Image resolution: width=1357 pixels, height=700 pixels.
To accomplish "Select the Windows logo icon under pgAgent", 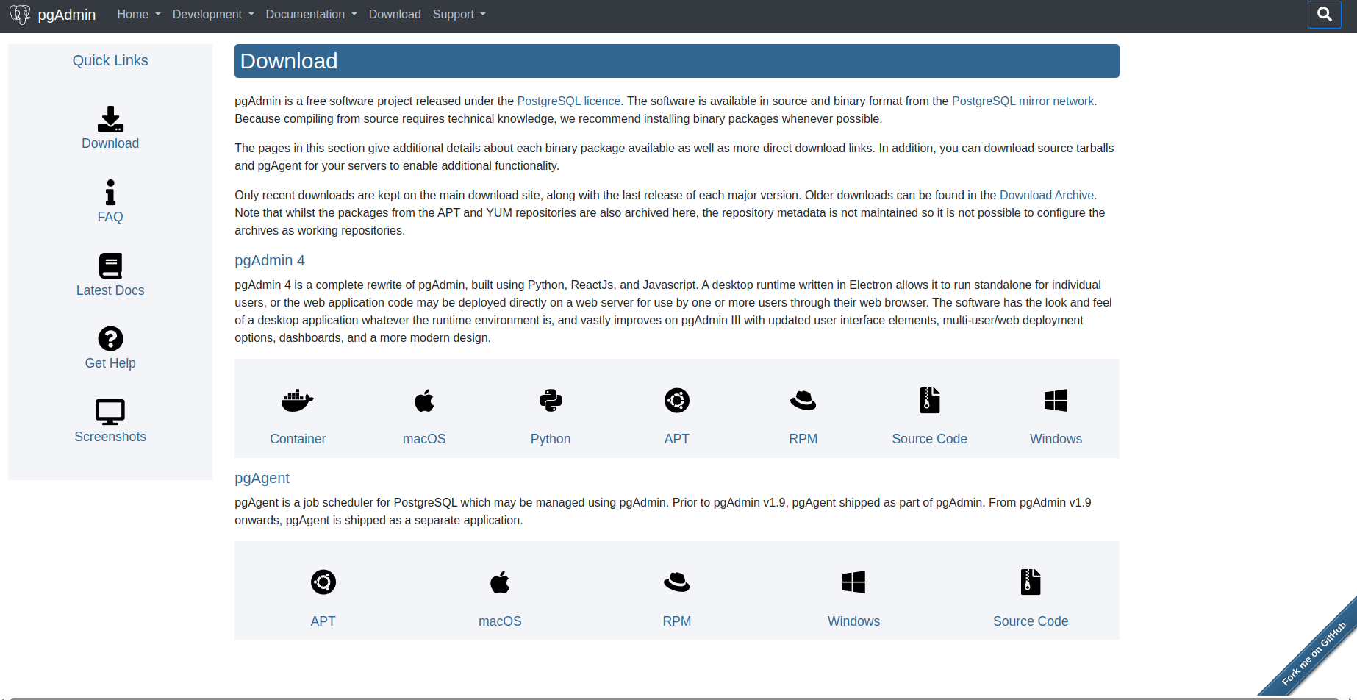I will tap(854, 582).
